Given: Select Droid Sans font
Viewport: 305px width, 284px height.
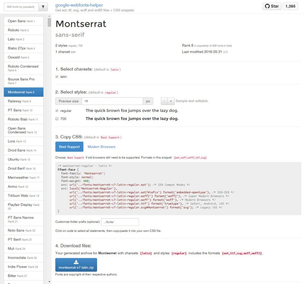Looking at the screenshot, I should [24, 150].
